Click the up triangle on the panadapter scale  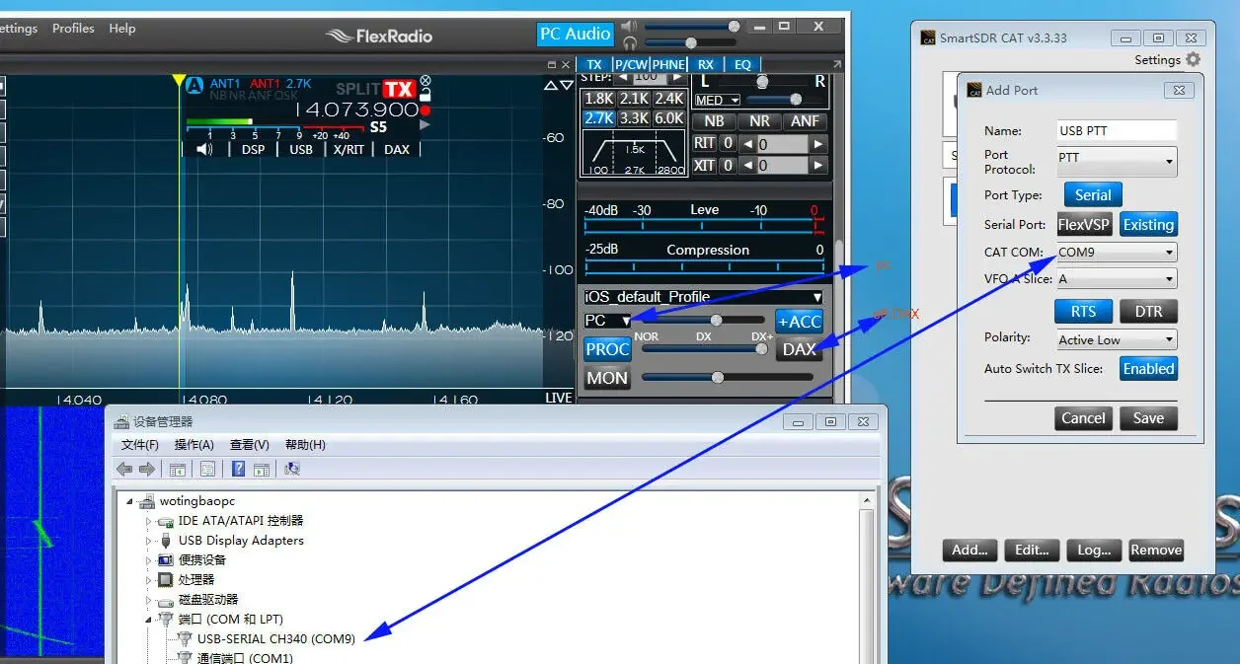[x=552, y=86]
